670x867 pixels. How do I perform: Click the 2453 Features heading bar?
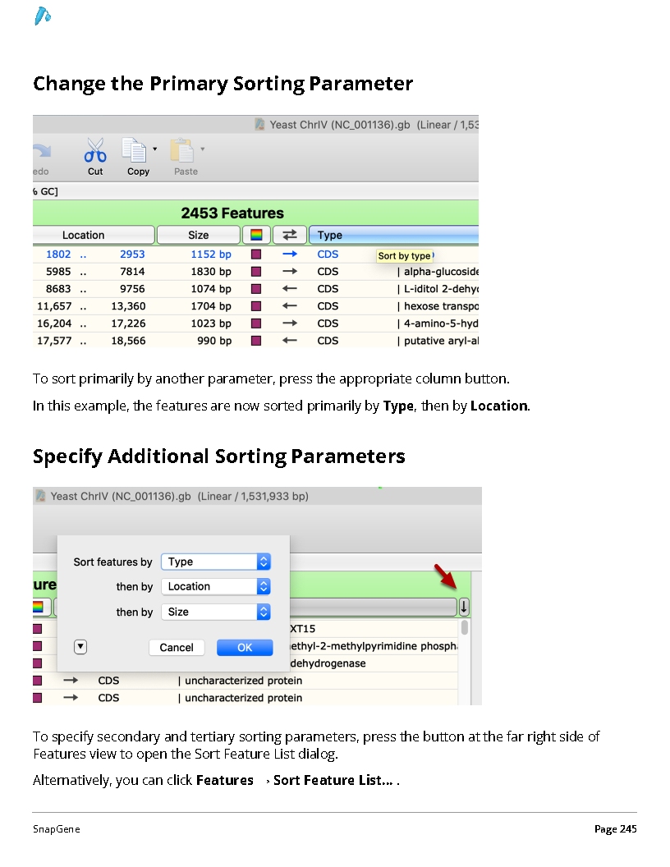(x=256, y=213)
